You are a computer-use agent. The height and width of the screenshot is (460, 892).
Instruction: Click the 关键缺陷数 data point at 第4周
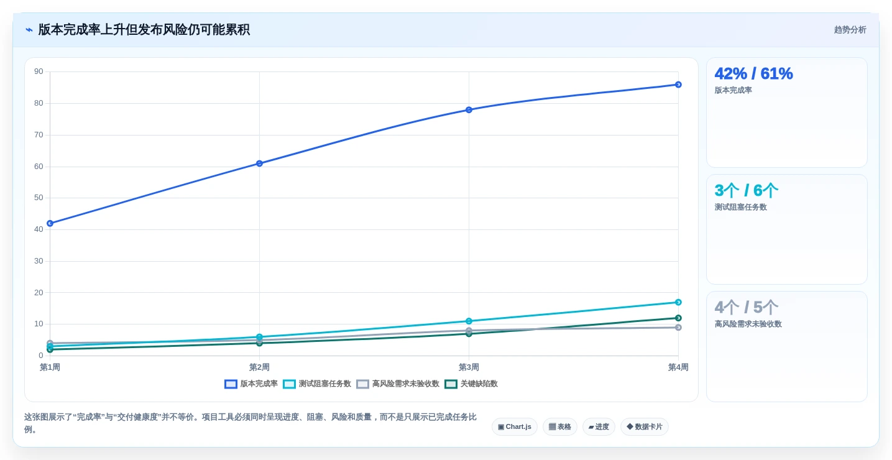click(x=678, y=318)
